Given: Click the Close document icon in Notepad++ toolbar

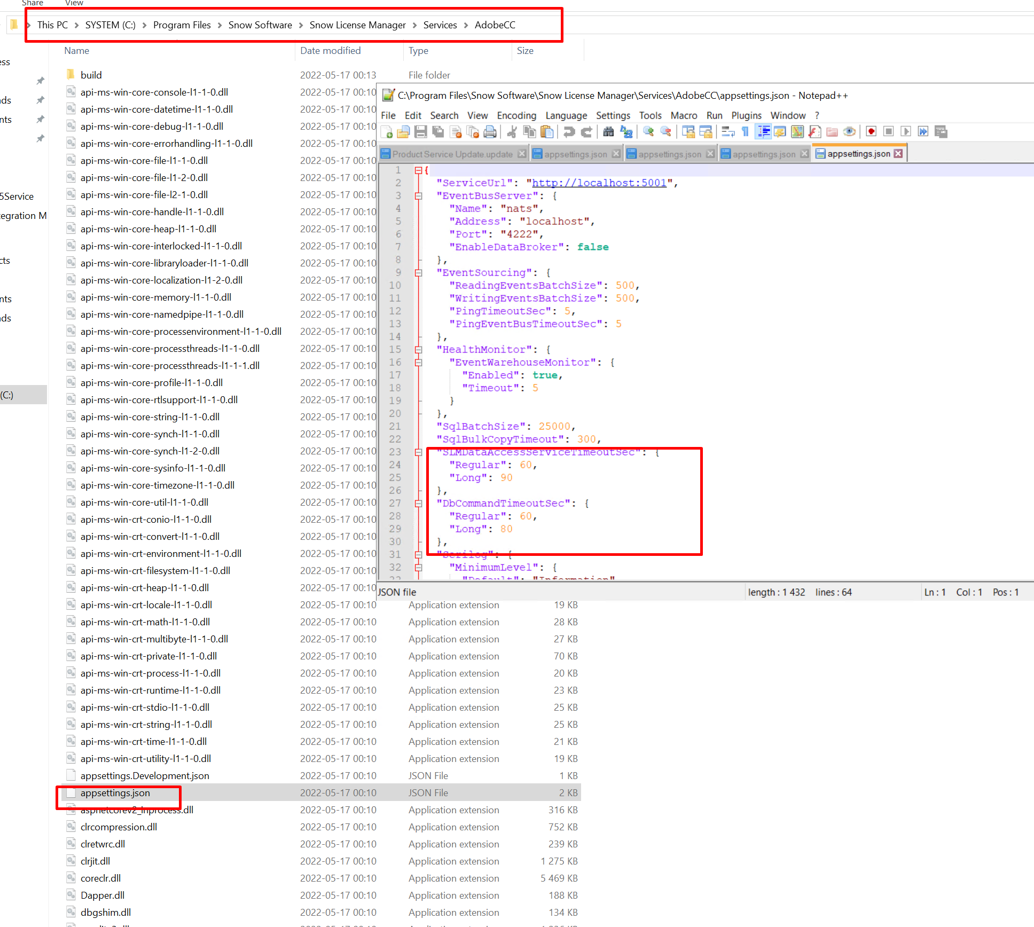Looking at the screenshot, I should [x=456, y=132].
